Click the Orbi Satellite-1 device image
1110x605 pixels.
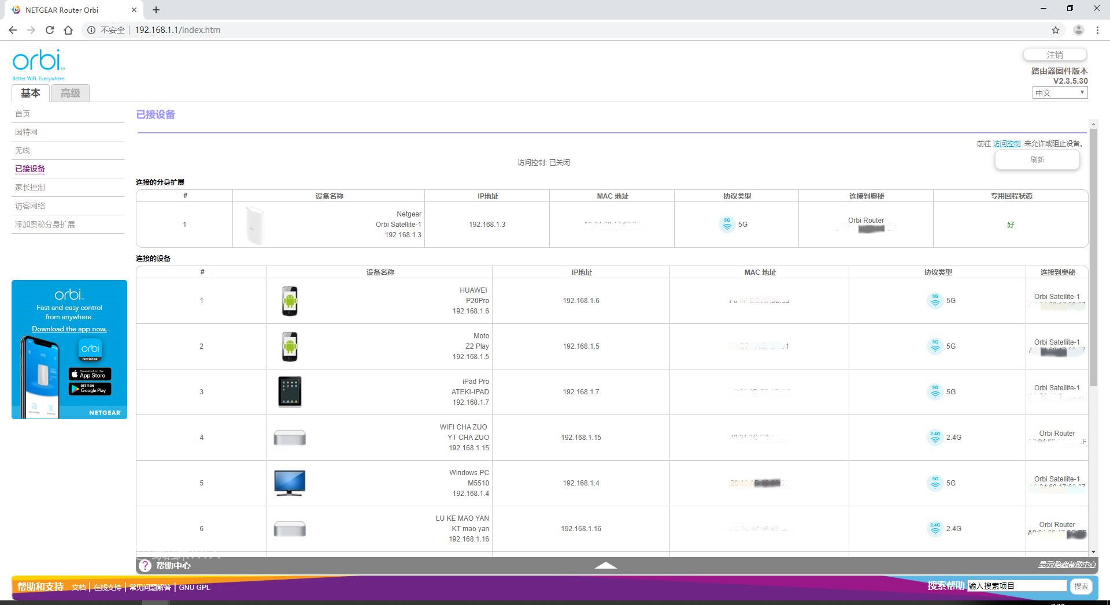(254, 225)
